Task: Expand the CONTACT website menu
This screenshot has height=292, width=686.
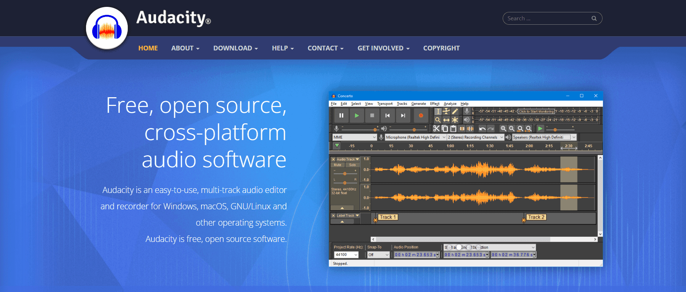Action: 326,48
